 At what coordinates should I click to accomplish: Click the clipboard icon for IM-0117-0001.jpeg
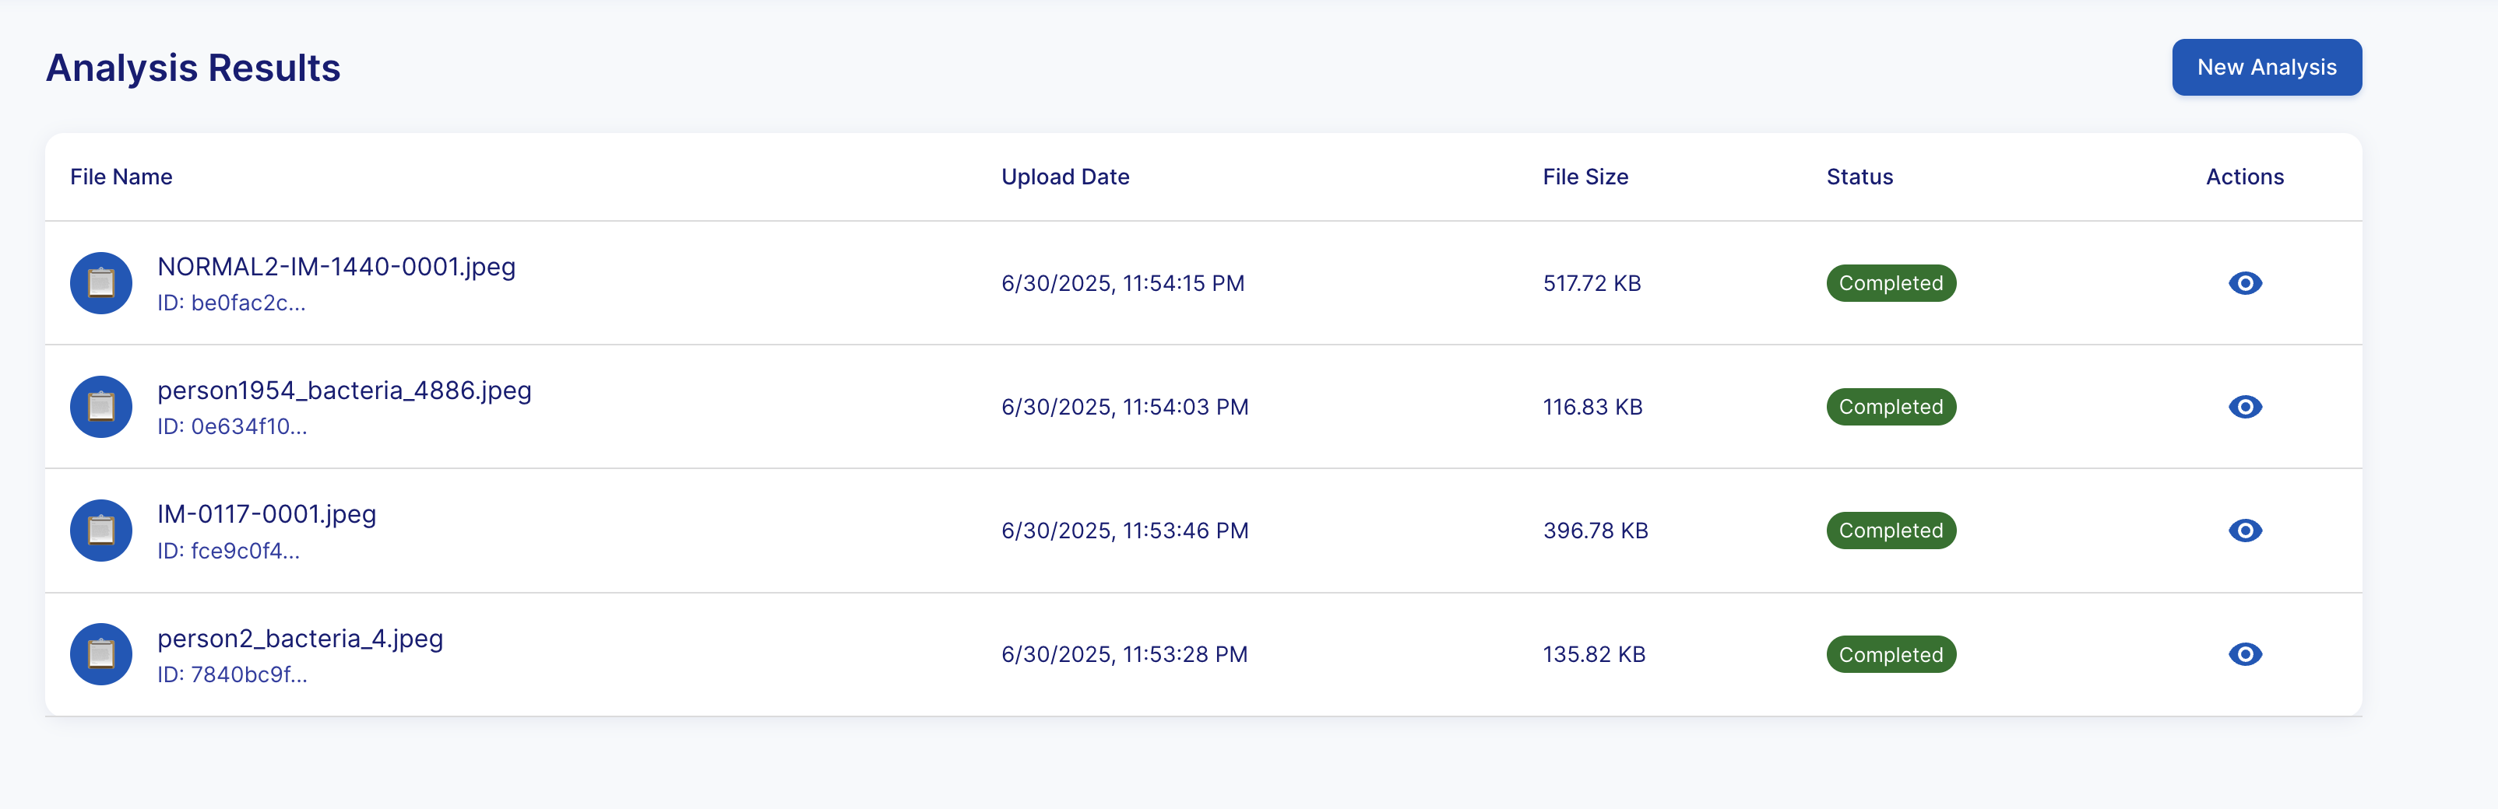[101, 530]
